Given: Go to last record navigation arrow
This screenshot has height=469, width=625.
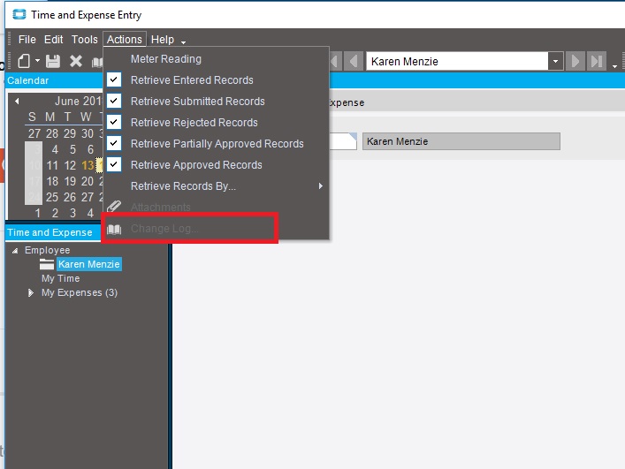Looking at the screenshot, I should coord(597,61).
